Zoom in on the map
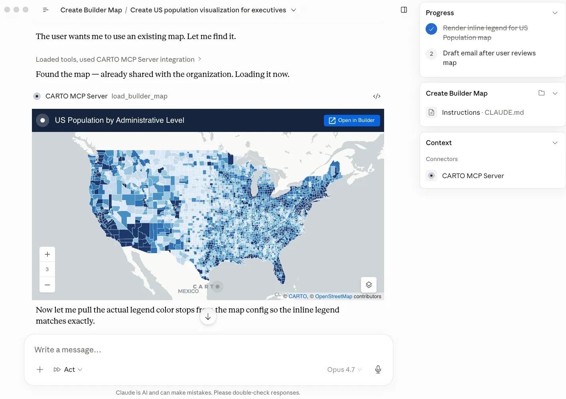The width and height of the screenshot is (566, 399). tap(47, 254)
